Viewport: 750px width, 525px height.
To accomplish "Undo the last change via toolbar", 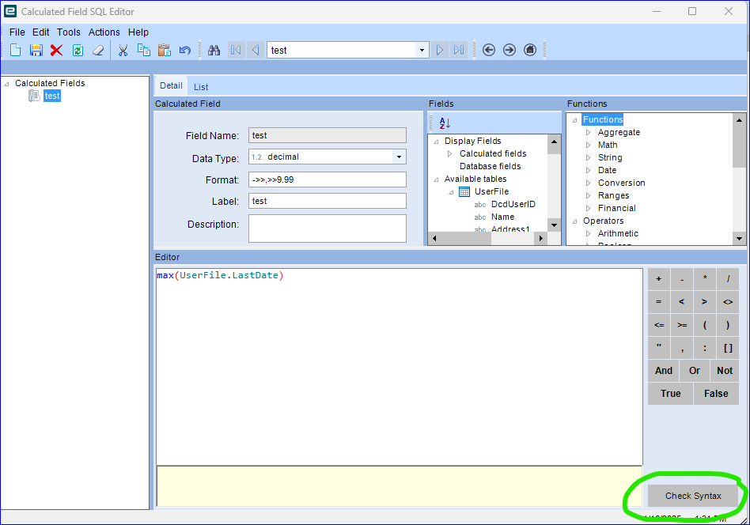I will tap(184, 50).
